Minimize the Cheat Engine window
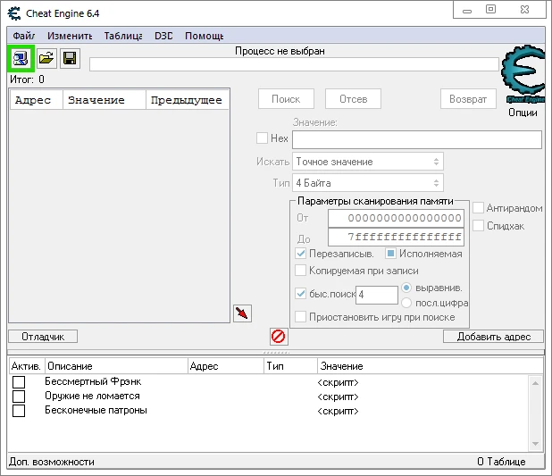 pos(467,11)
